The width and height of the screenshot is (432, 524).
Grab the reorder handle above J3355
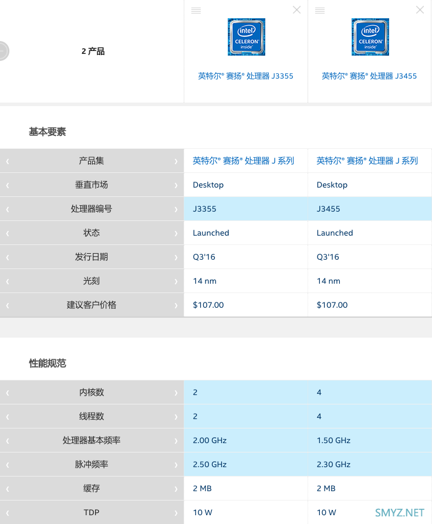click(x=196, y=11)
